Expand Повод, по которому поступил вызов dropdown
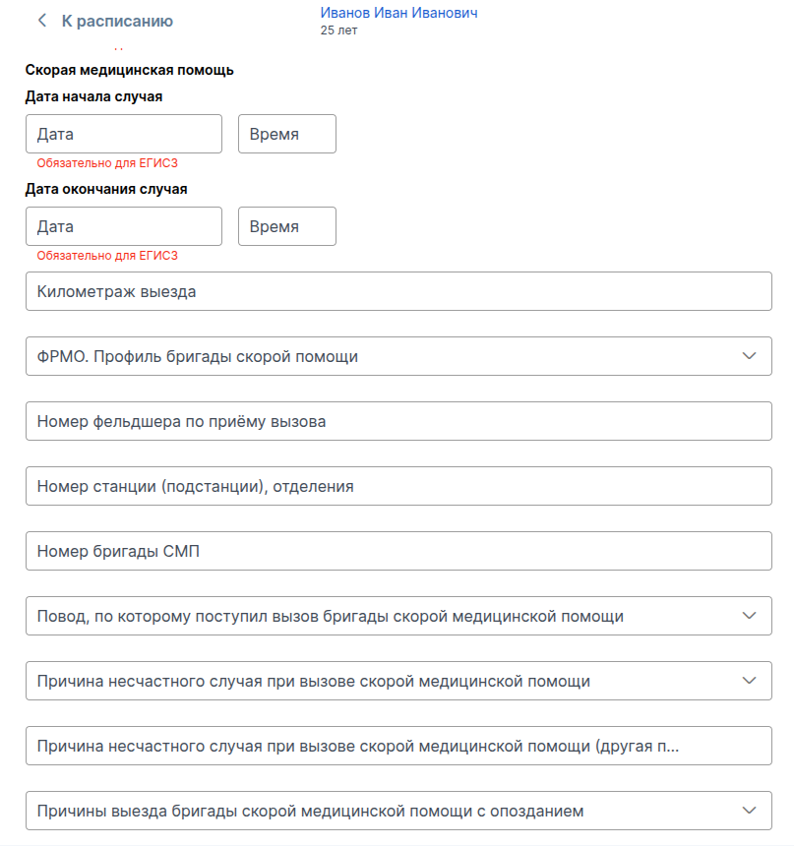This screenshot has height=846, width=794. [x=384, y=616]
